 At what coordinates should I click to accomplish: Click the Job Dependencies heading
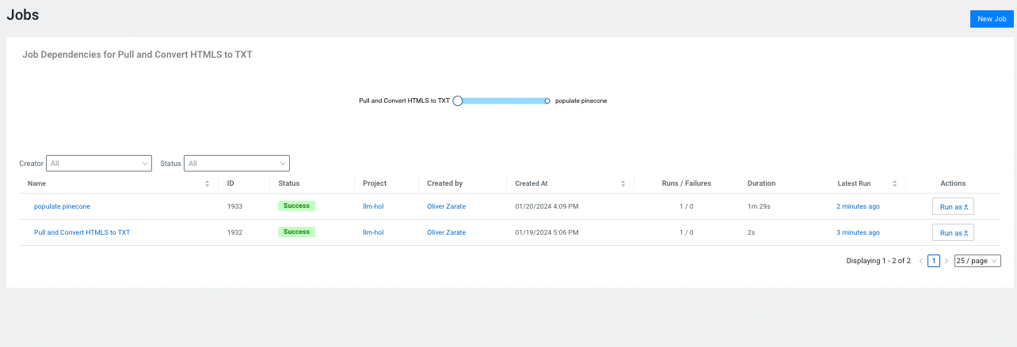point(137,55)
